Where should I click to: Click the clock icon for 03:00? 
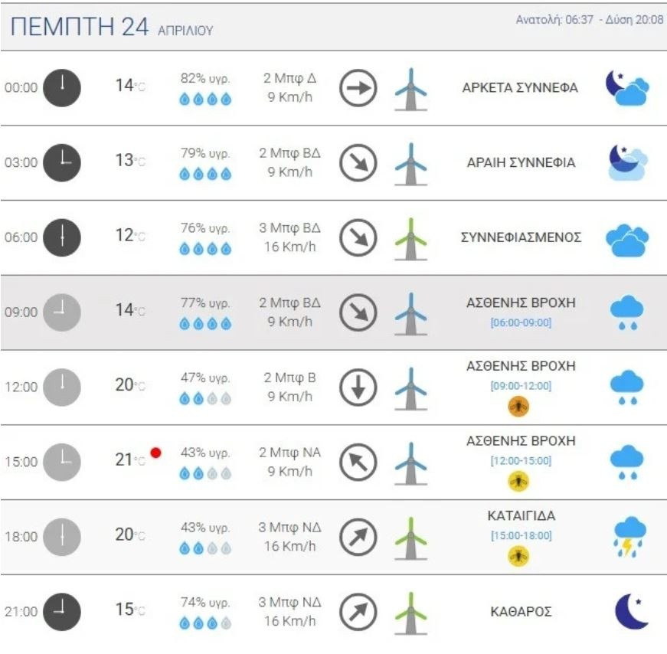tap(61, 162)
